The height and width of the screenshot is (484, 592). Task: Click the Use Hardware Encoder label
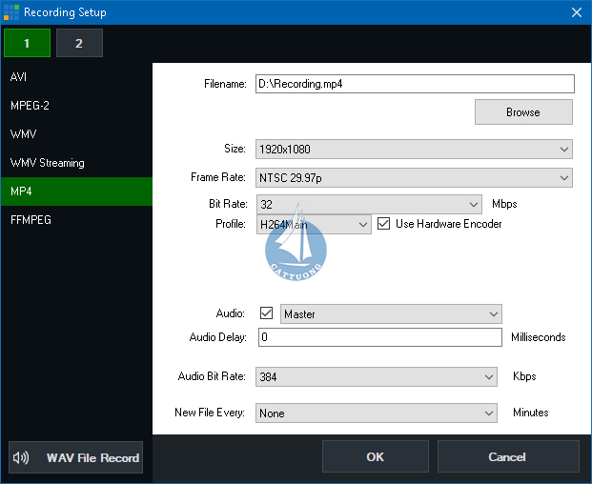[x=449, y=224]
